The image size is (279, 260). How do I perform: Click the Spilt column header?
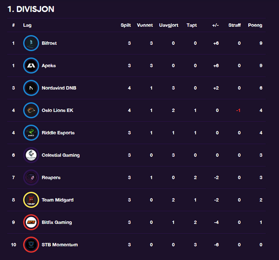tap(125, 25)
